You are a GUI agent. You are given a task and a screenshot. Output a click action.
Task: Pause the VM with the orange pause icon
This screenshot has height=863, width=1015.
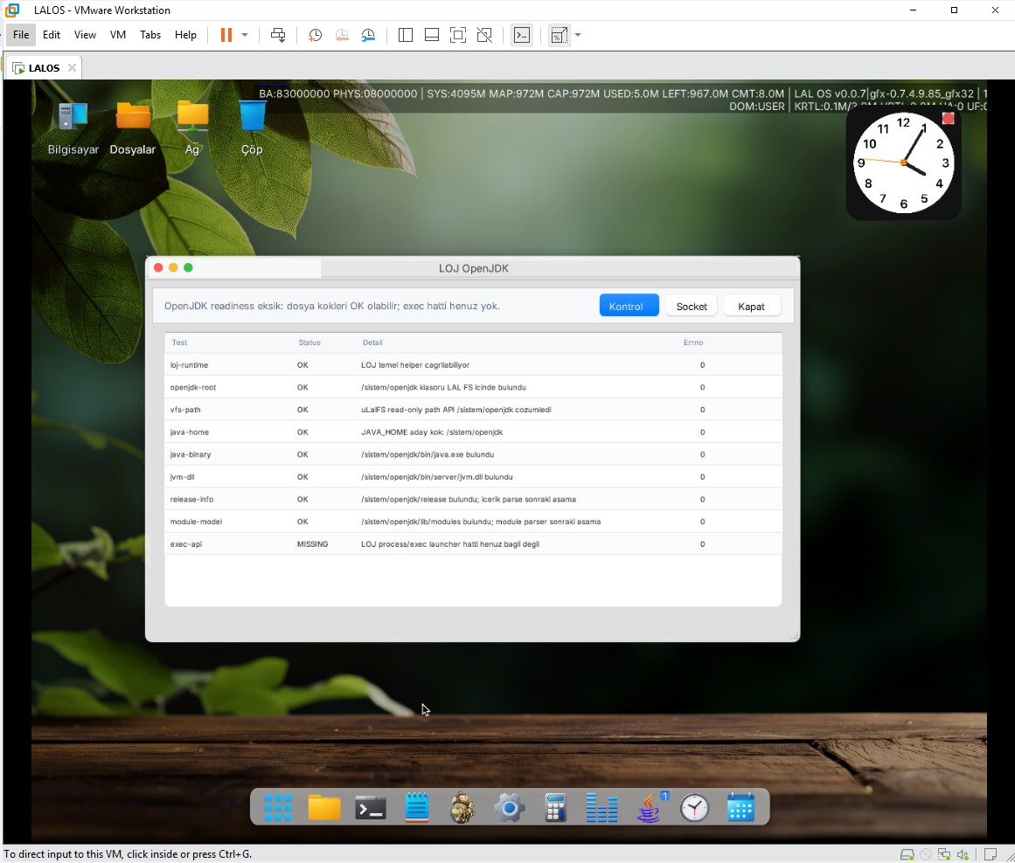coord(226,35)
